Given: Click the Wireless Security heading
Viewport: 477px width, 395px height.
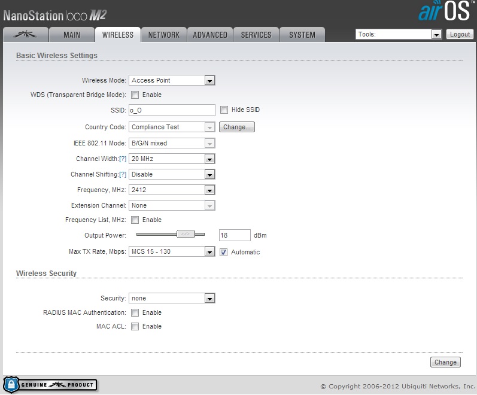Looking at the screenshot, I should [46, 274].
